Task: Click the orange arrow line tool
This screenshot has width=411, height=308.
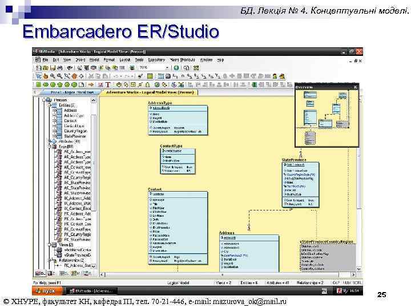Action: coord(91,84)
